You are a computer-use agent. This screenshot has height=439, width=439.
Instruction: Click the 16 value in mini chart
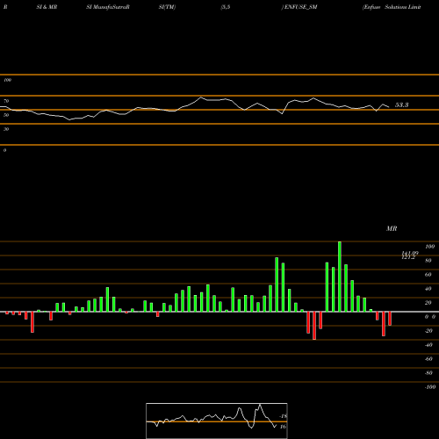click(283, 427)
